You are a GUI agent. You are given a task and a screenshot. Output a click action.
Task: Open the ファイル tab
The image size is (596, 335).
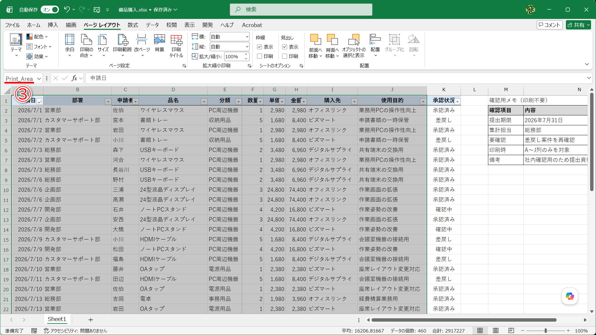pyautogui.click(x=12, y=25)
